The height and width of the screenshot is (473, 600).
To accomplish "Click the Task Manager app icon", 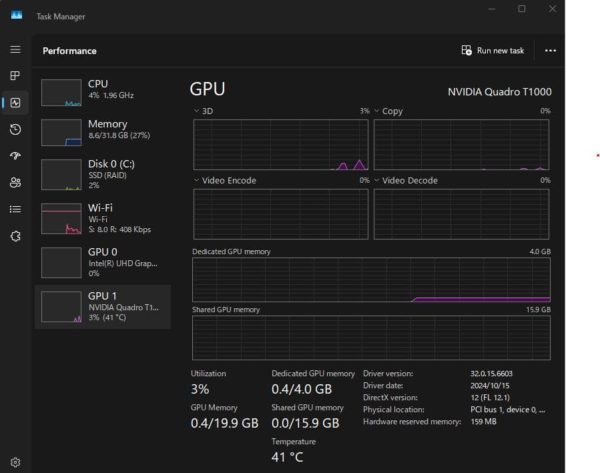I will click(17, 15).
